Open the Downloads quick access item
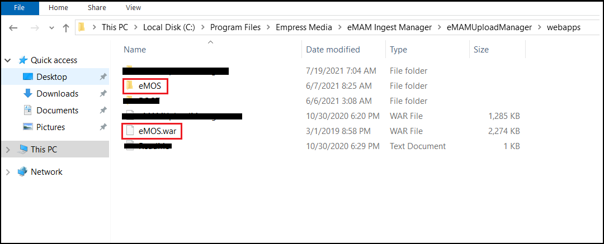The height and width of the screenshot is (244, 604). [57, 93]
